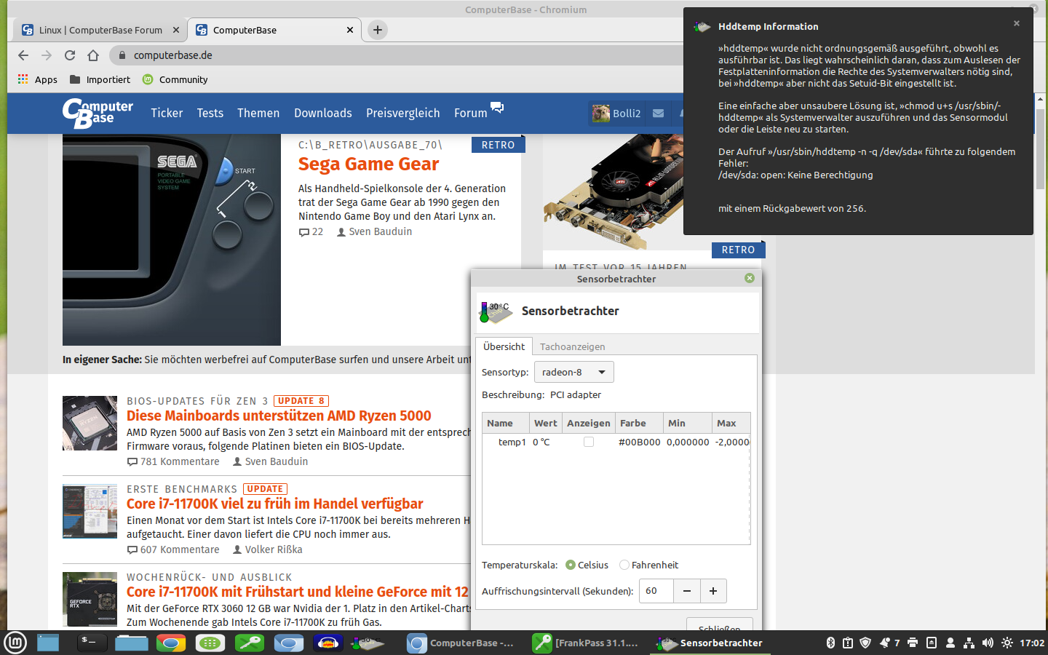Screen dimensions: 1048x655
Task: Decrease refresh interval with minus button
Action: [x=687, y=591]
